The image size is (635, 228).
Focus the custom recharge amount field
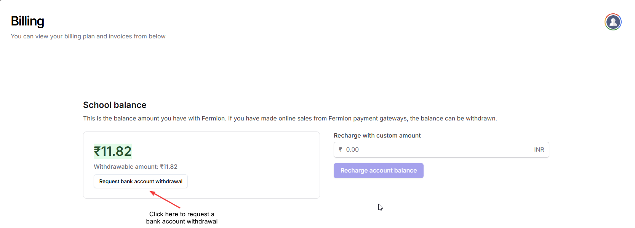438,150
